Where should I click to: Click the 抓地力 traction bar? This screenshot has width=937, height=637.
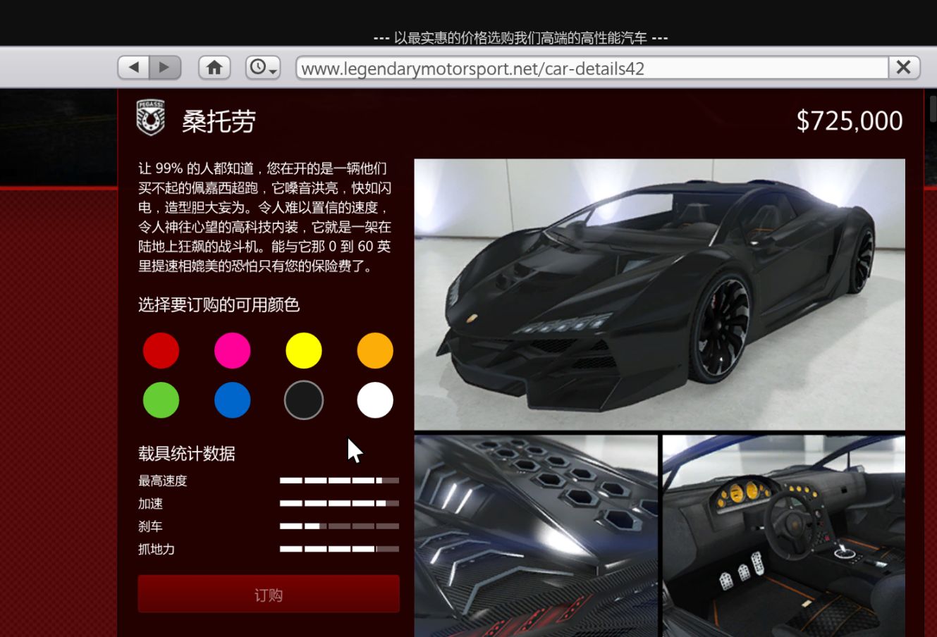pos(339,548)
